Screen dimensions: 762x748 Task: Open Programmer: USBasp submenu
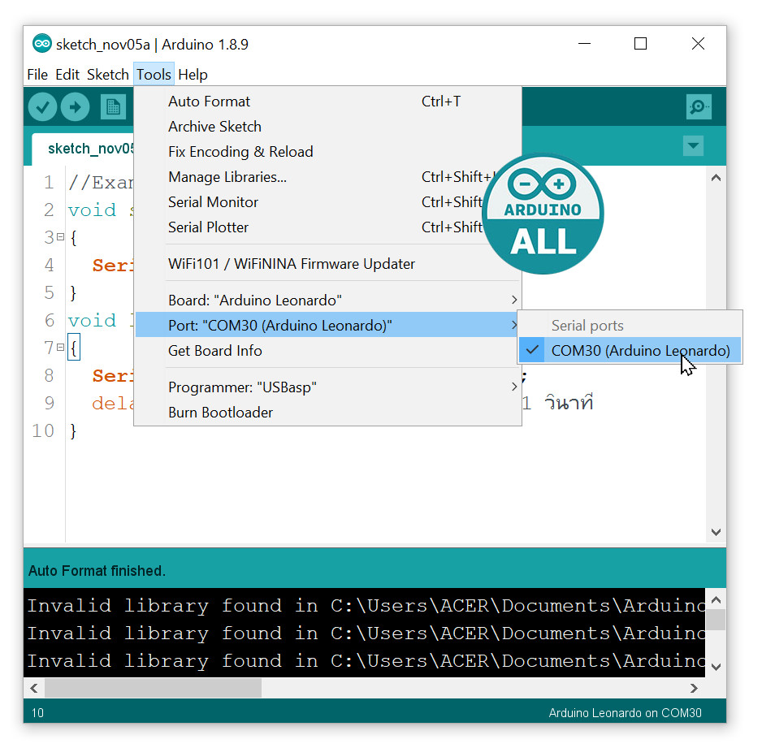click(x=327, y=387)
